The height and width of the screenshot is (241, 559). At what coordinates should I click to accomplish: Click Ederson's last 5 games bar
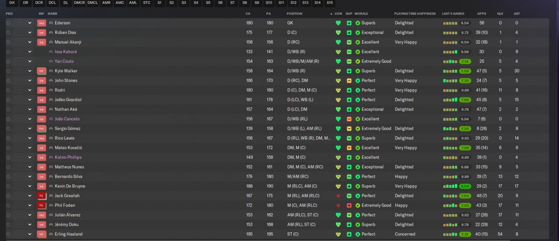pos(450,23)
